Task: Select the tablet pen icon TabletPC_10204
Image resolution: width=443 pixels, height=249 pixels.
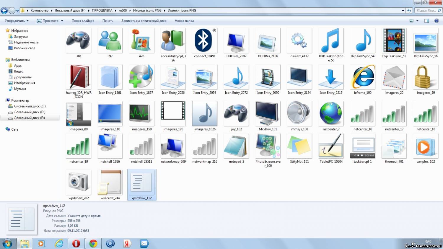Action: click(x=331, y=146)
